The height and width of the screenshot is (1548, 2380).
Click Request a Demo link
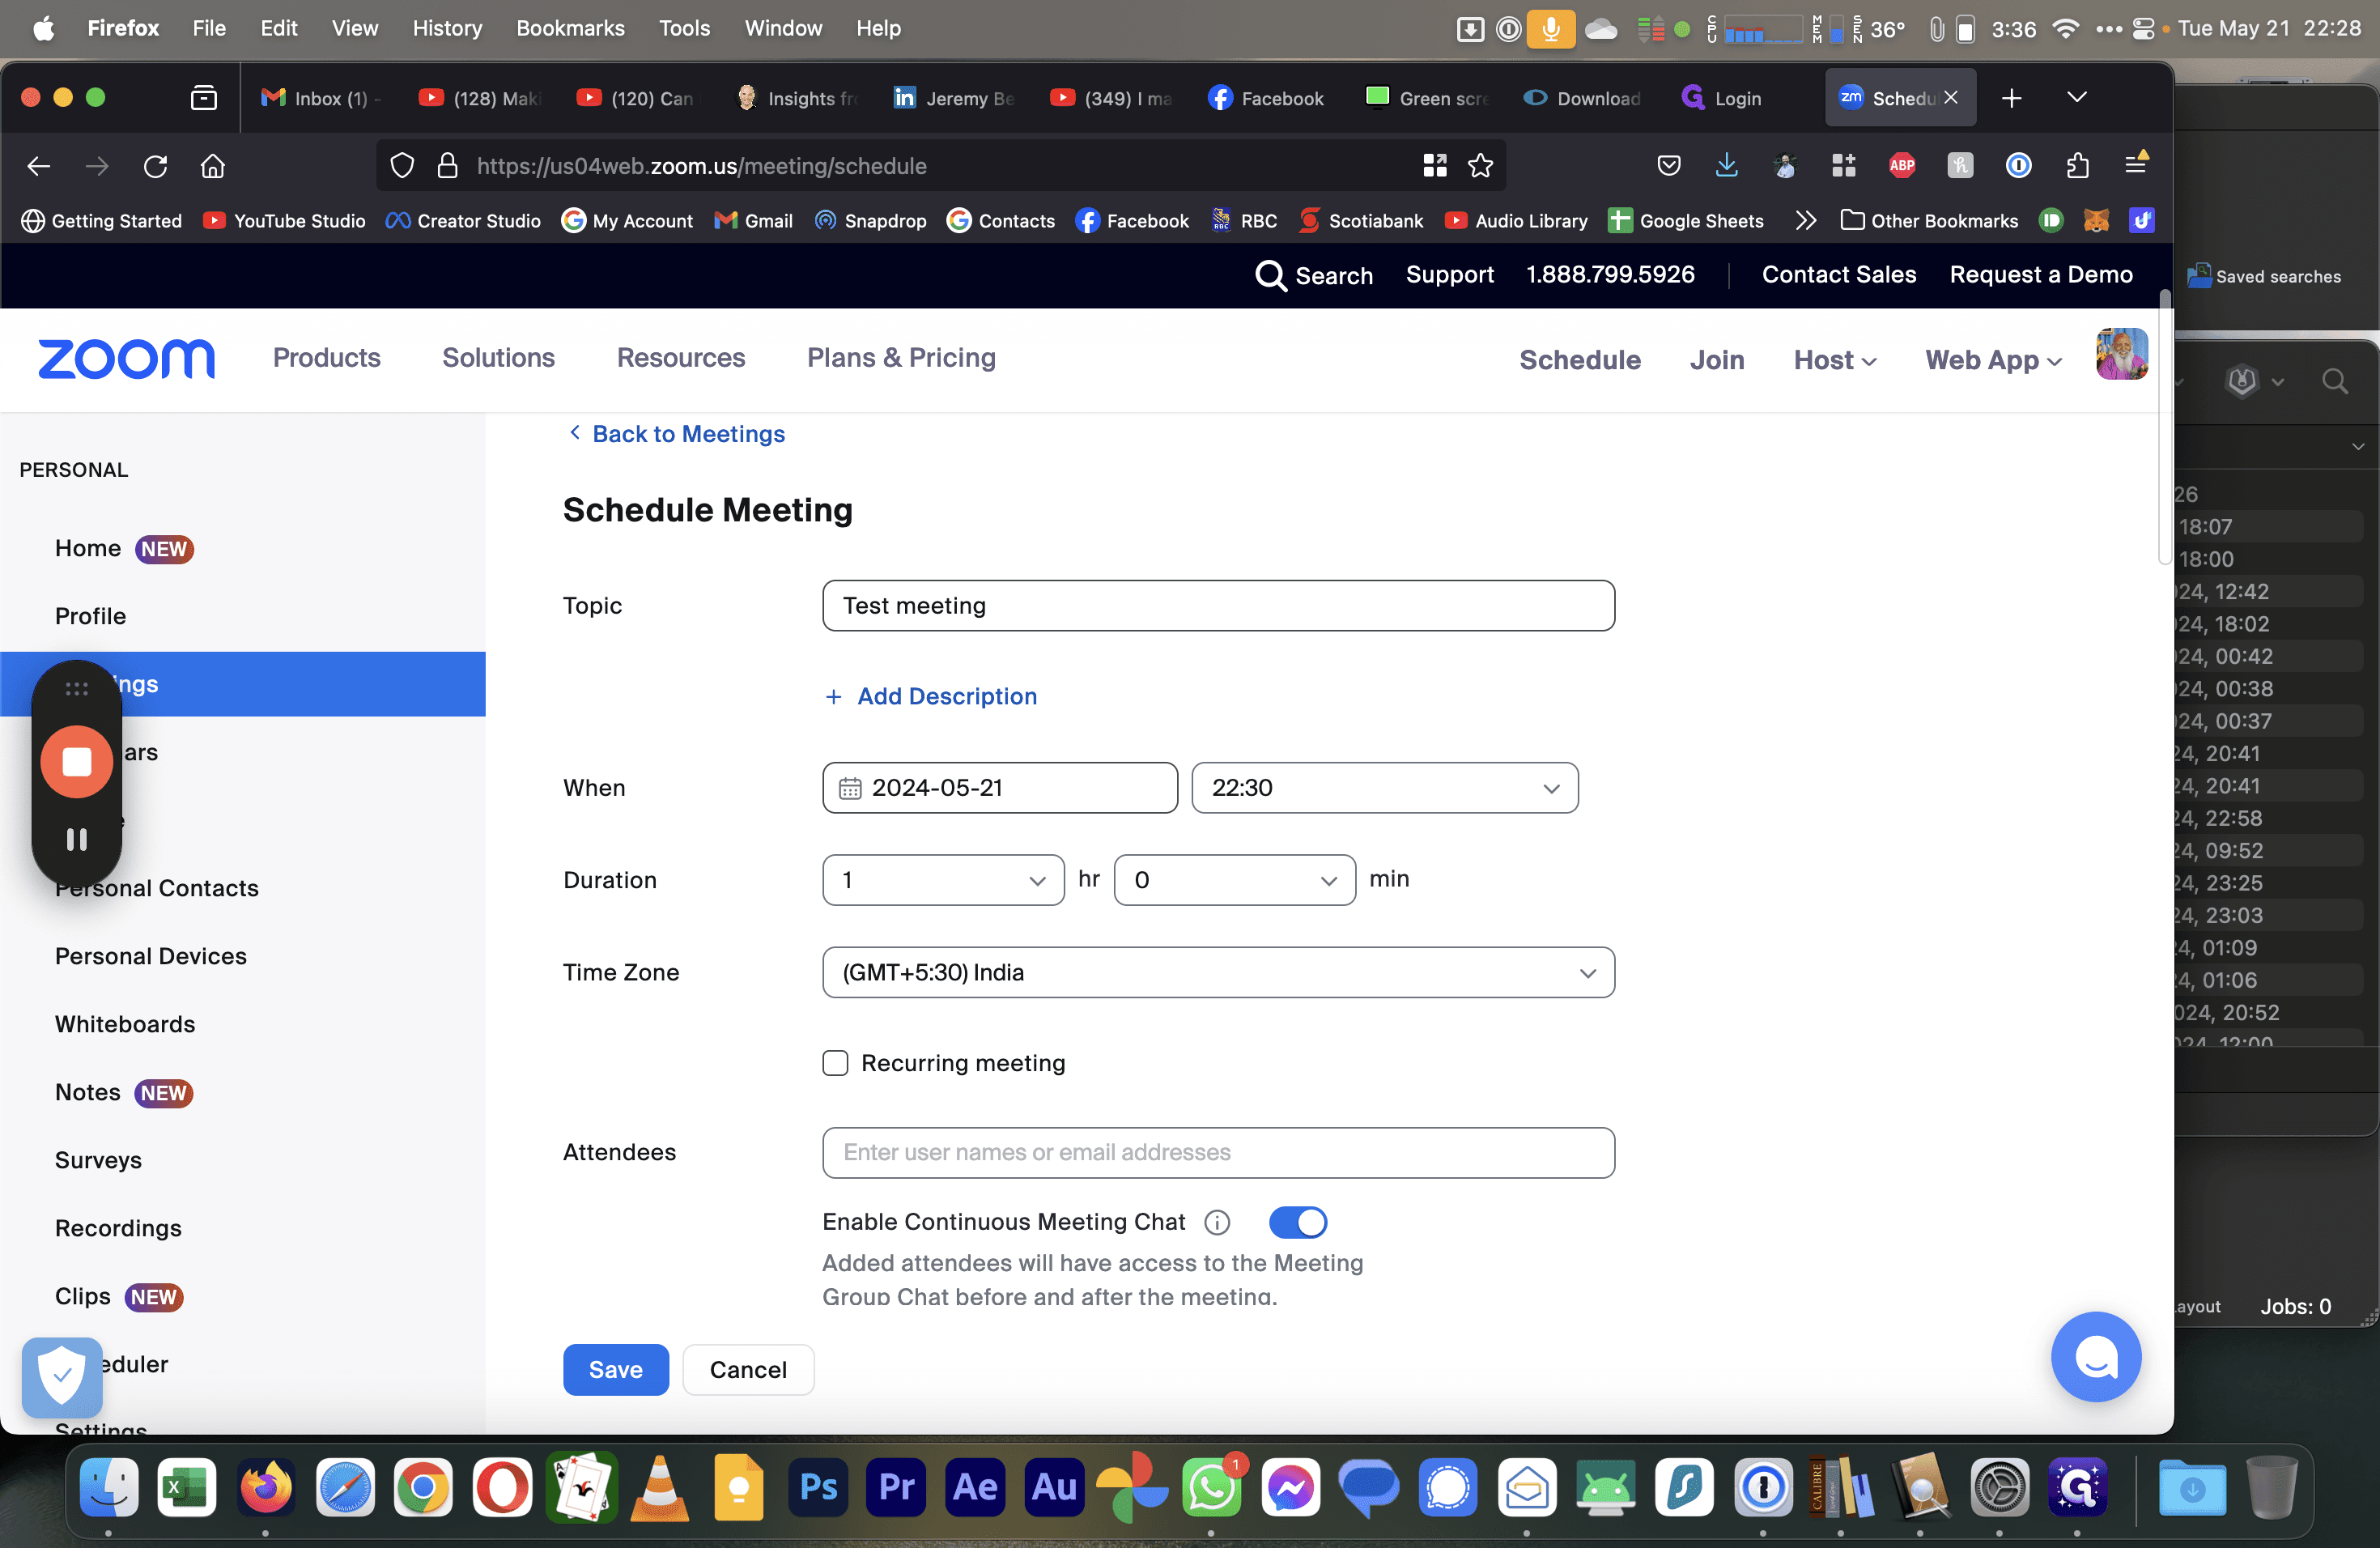[x=2041, y=275]
